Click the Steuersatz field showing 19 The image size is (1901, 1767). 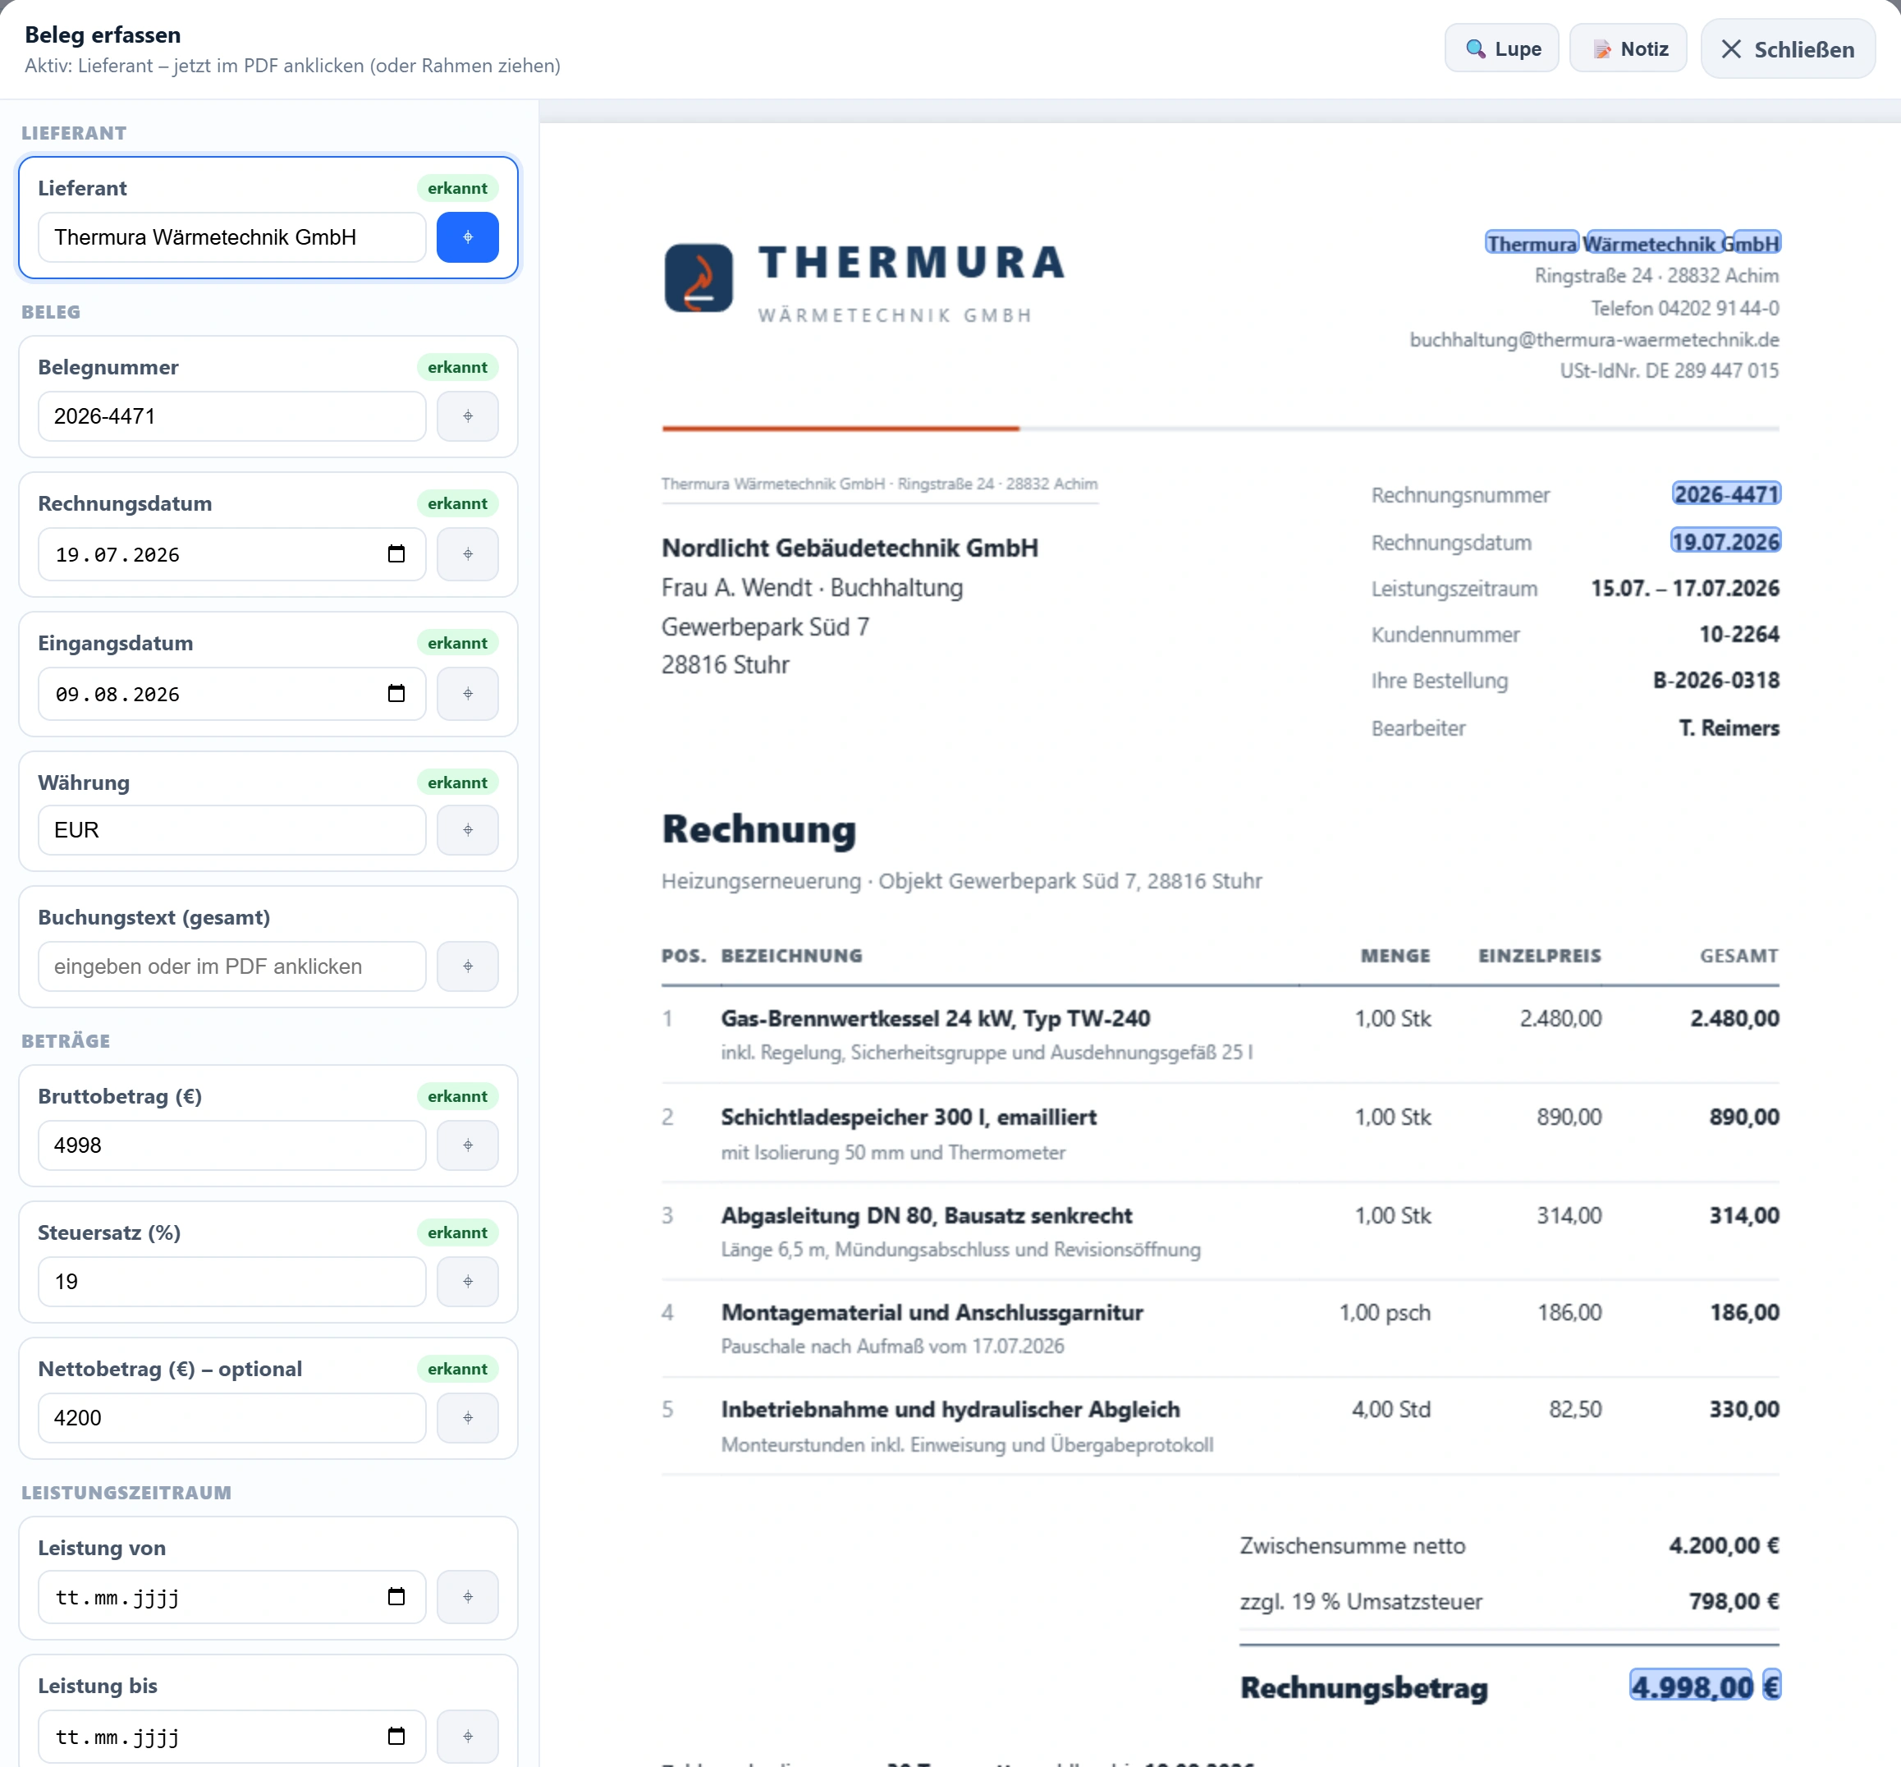[x=232, y=1281]
